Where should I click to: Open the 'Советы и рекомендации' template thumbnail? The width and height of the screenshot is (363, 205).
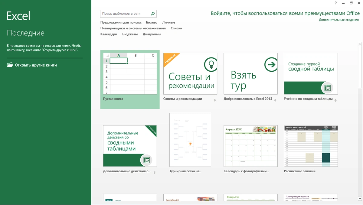coord(190,74)
